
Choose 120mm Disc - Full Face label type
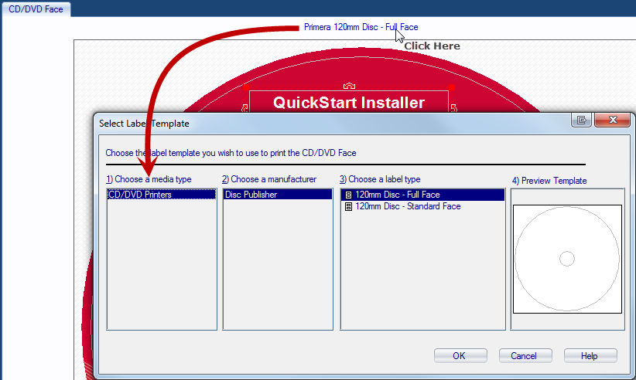click(x=422, y=195)
